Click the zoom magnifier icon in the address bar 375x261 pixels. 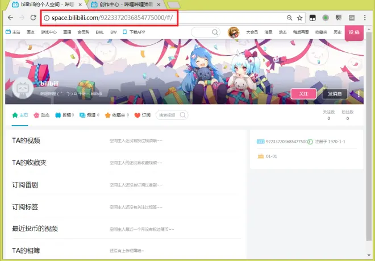[289, 18]
